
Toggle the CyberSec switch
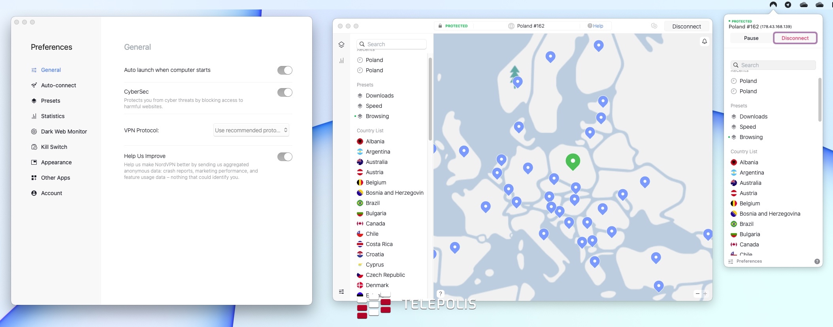click(285, 92)
